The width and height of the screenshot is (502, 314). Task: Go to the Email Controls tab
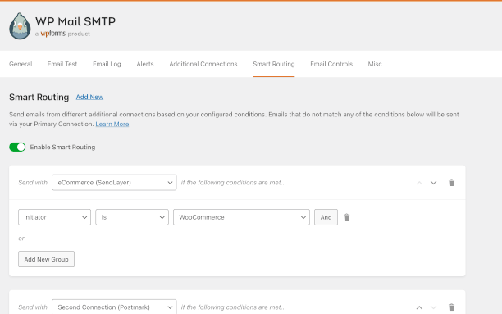pyautogui.click(x=331, y=64)
